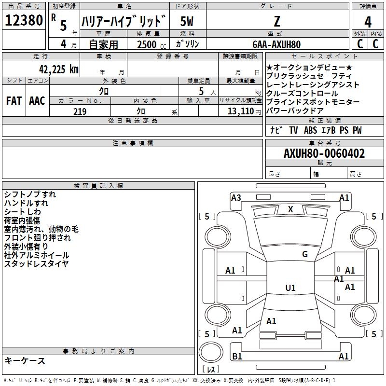This screenshot has width=386, height=386.
Task: Select the recycle deposit 13,110円
Action: (244, 111)
